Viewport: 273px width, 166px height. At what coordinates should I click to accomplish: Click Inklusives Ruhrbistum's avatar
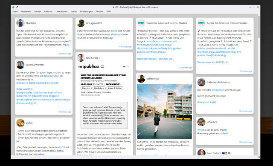[201, 82]
